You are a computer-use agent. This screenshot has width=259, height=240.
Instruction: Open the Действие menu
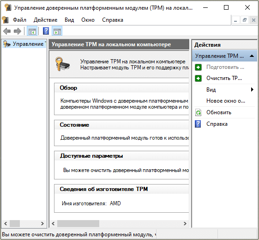tap(45, 20)
